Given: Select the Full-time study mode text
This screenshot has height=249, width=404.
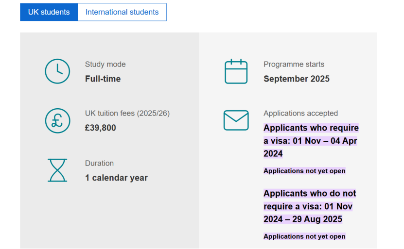Looking at the screenshot, I should [x=103, y=79].
